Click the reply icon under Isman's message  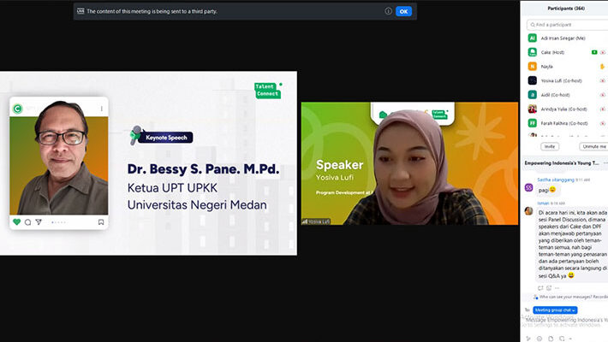[539, 287]
